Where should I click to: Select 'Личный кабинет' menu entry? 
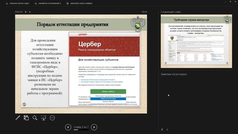108,102
